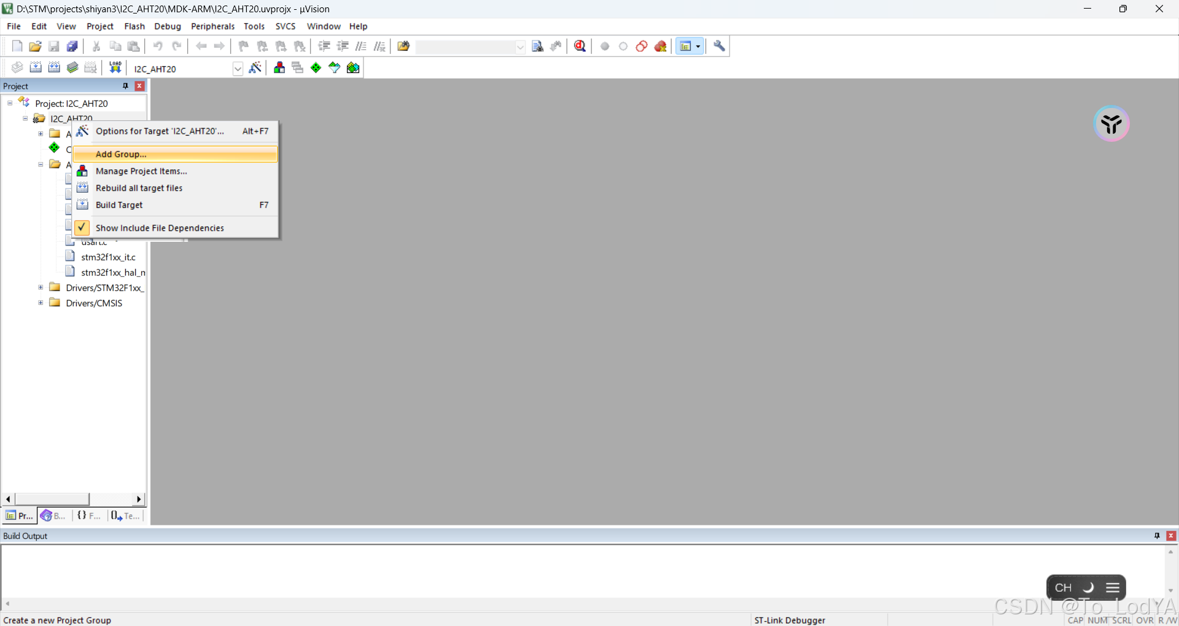1179x626 pixels.
Task: Open Select Software Packs toolbar icon
Action: 335,68
